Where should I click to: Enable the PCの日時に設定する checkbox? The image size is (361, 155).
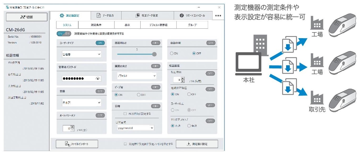pyautogui.click(x=125, y=114)
